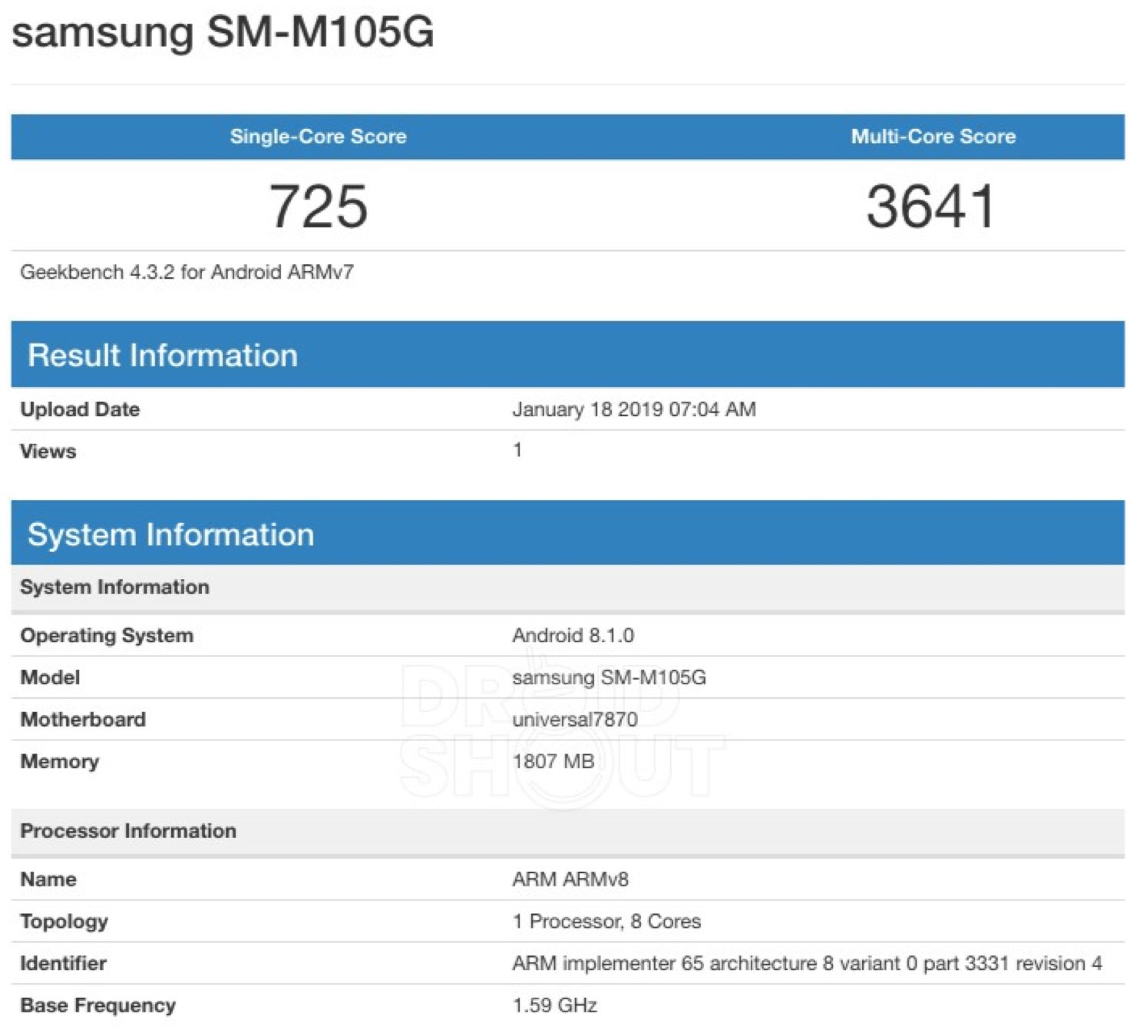Image resolution: width=1130 pixels, height=1033 pixels.
Task: Click the ARM implementer 65 identifier text
Action: click(x=806, y=963)
